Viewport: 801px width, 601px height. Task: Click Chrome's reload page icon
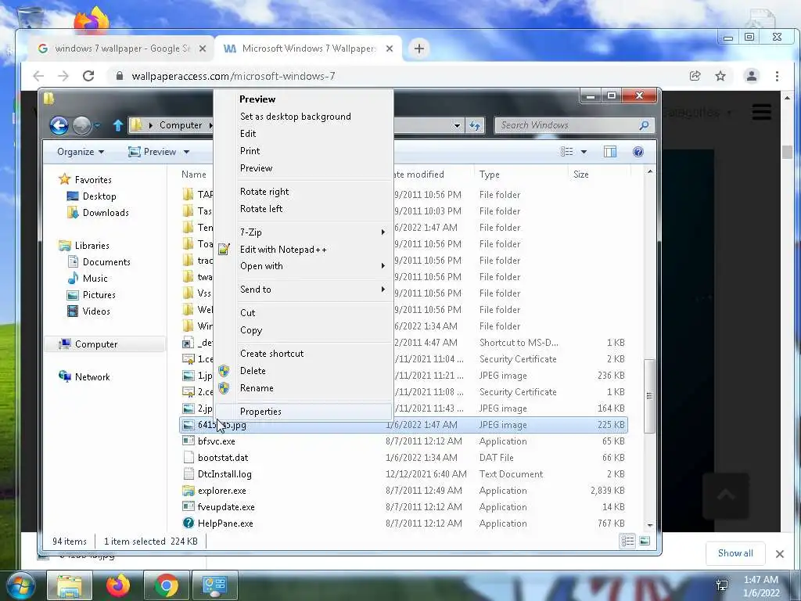click(x=88, y=76)
